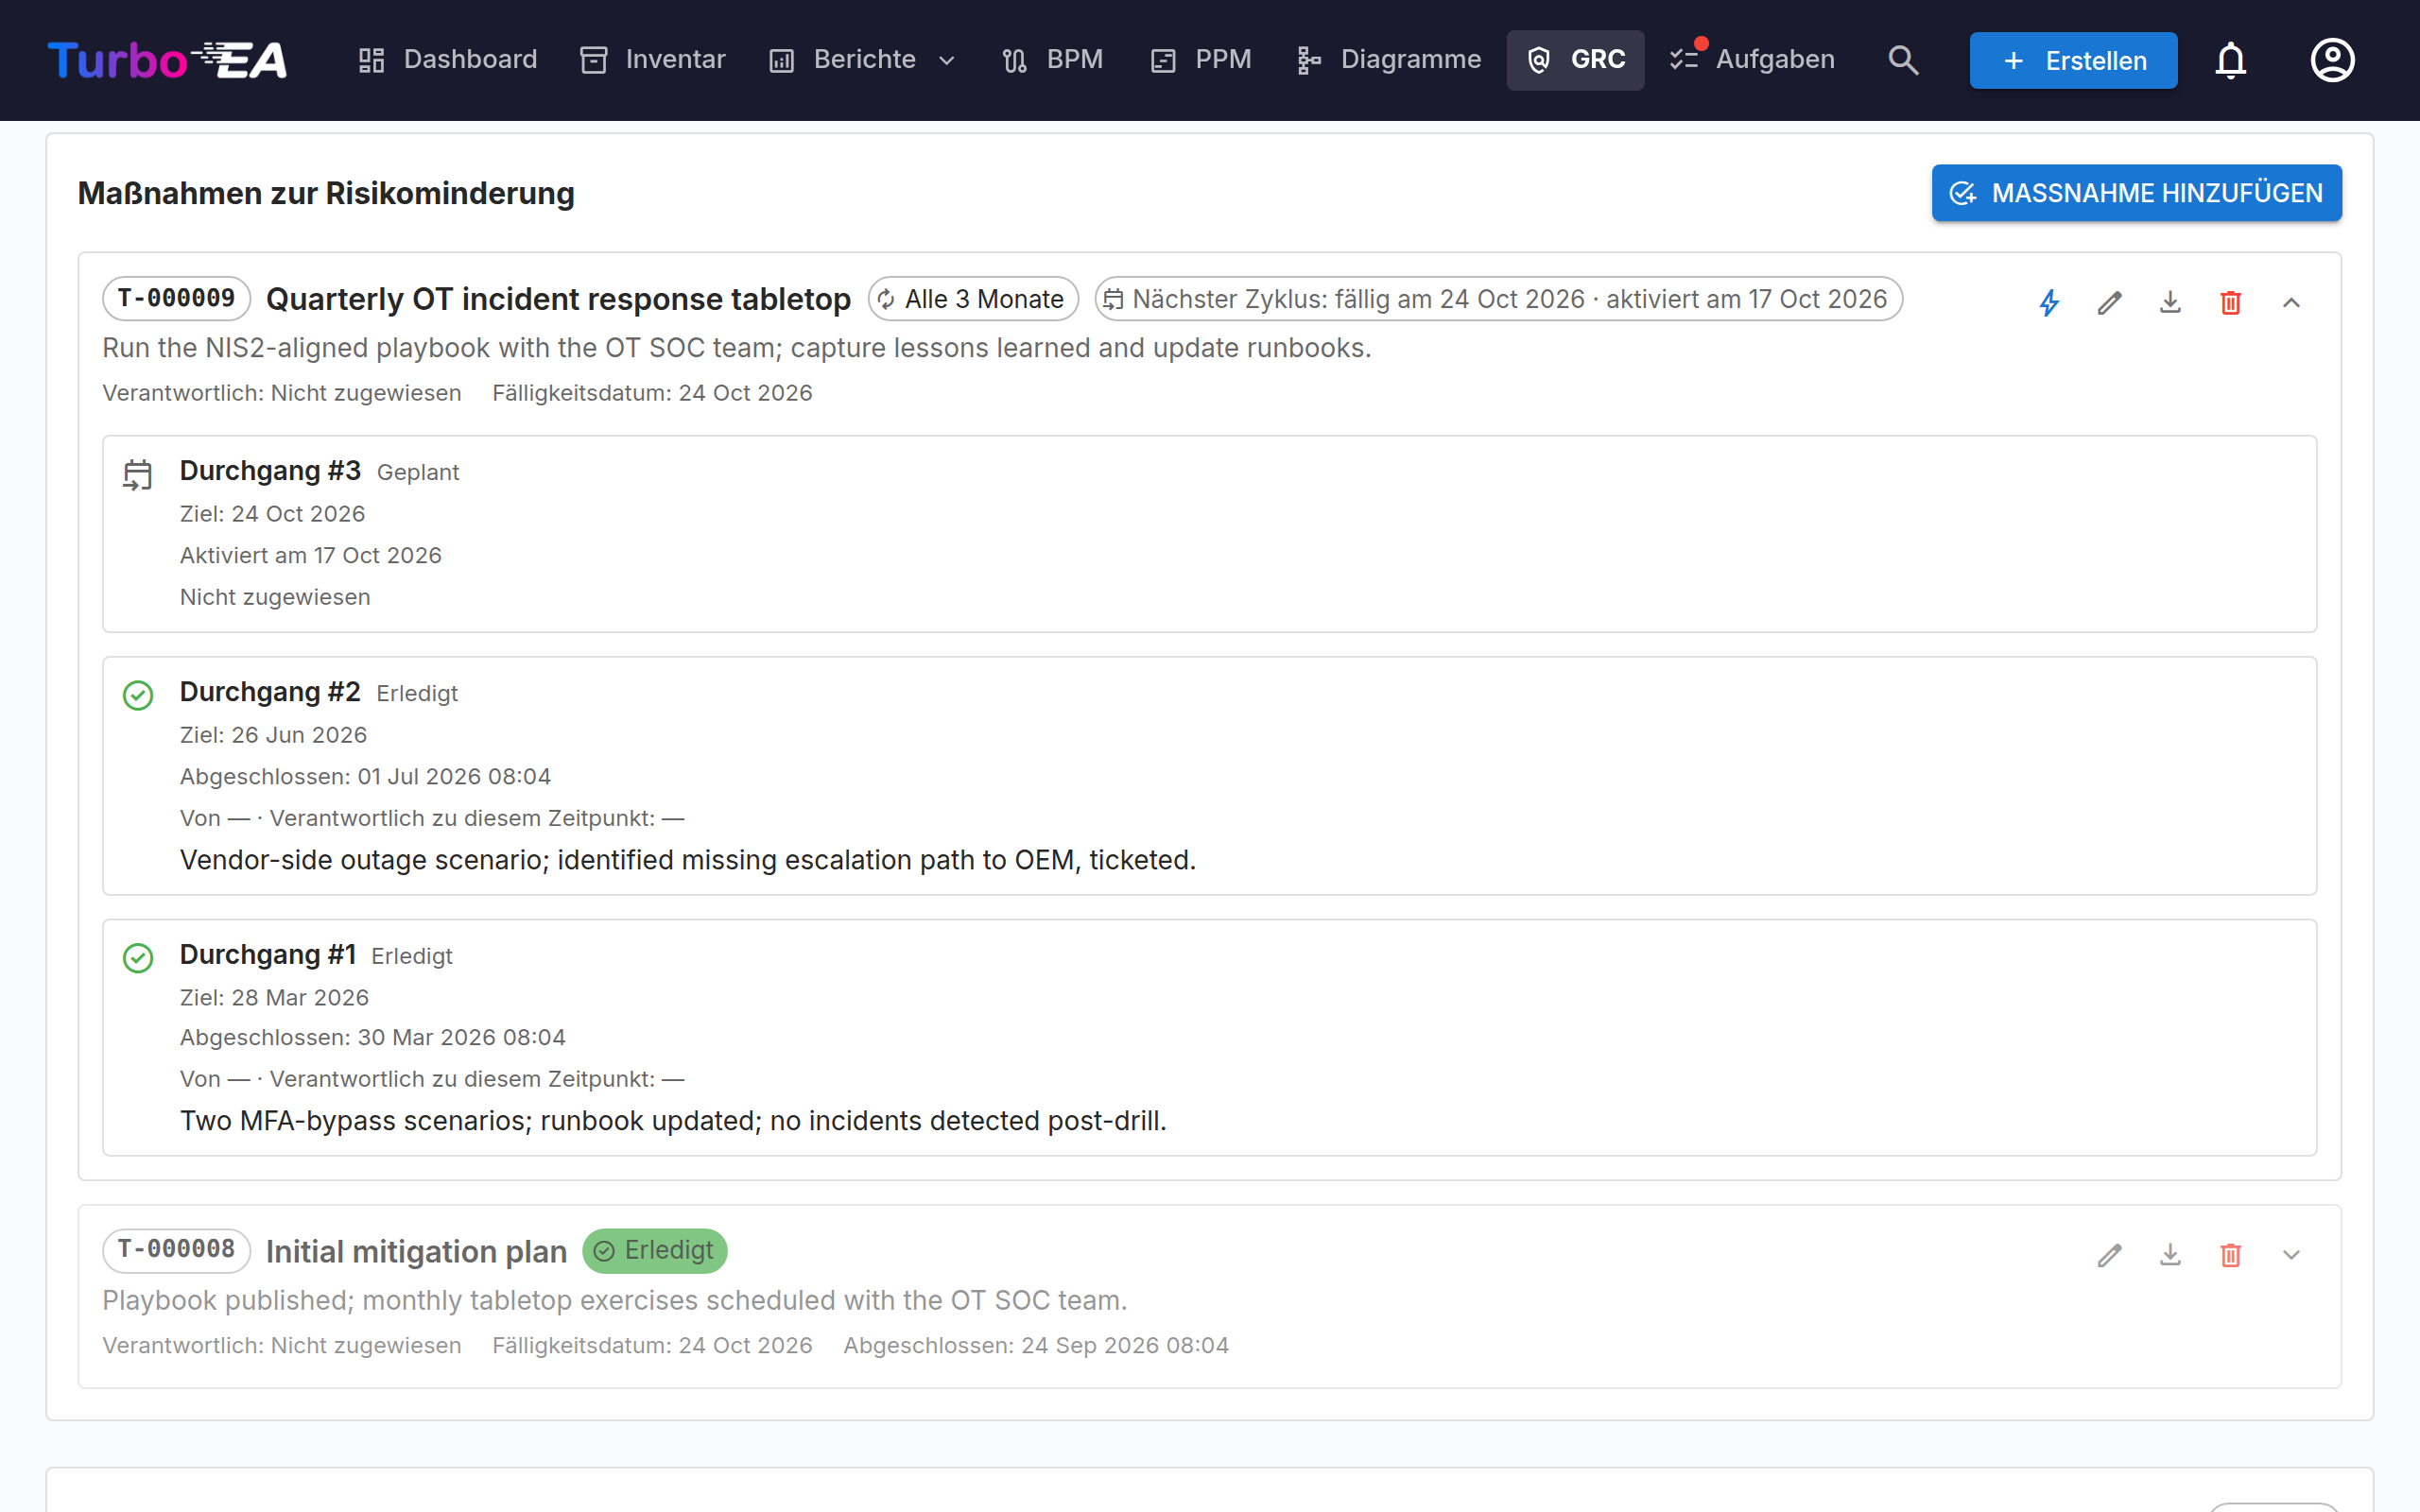Open the Inventar section
This screenshot has width=2420, height=1512.
653,60
